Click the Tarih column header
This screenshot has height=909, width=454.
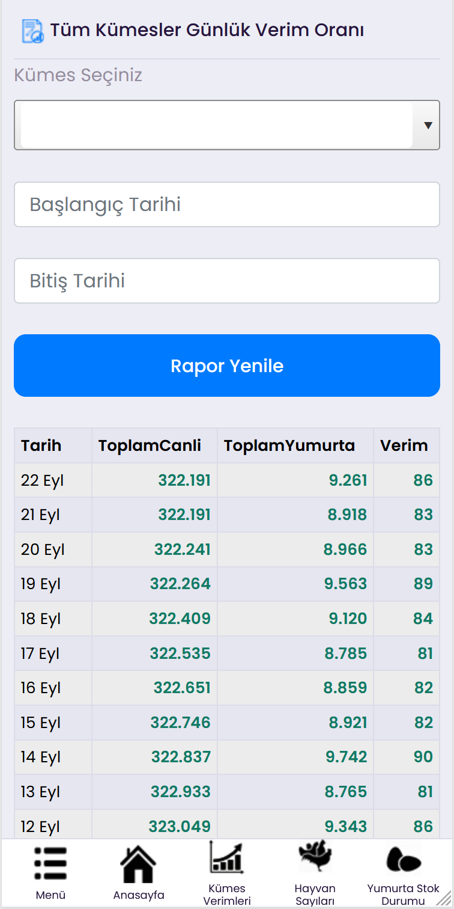(41, 445)
